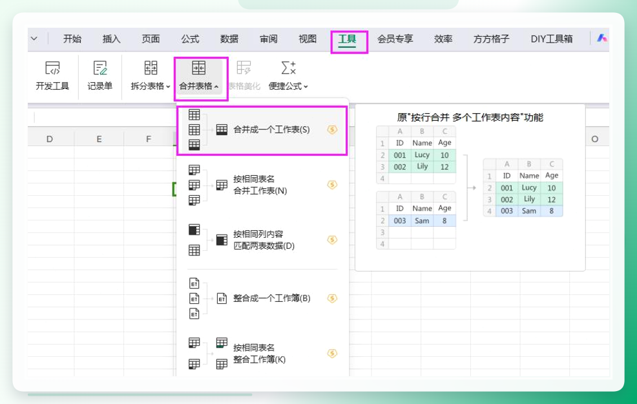Open the 公式 ribbon tab
This screenshot has height=404, width=637.
(x=190, y=39)
